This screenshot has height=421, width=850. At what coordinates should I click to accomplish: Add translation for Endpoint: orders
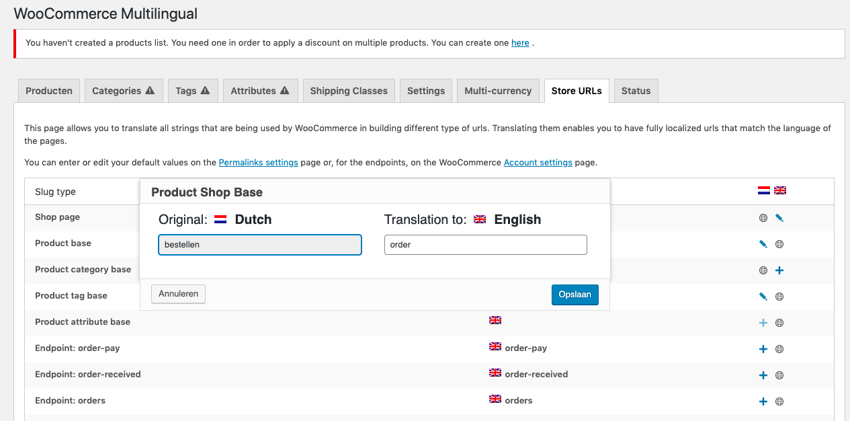(x=763, y=401)
